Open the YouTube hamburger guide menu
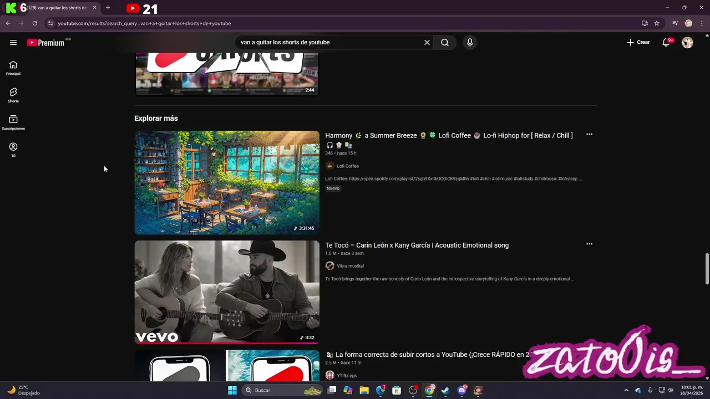This screenshot has width=710, height=399. coord(13,43)
